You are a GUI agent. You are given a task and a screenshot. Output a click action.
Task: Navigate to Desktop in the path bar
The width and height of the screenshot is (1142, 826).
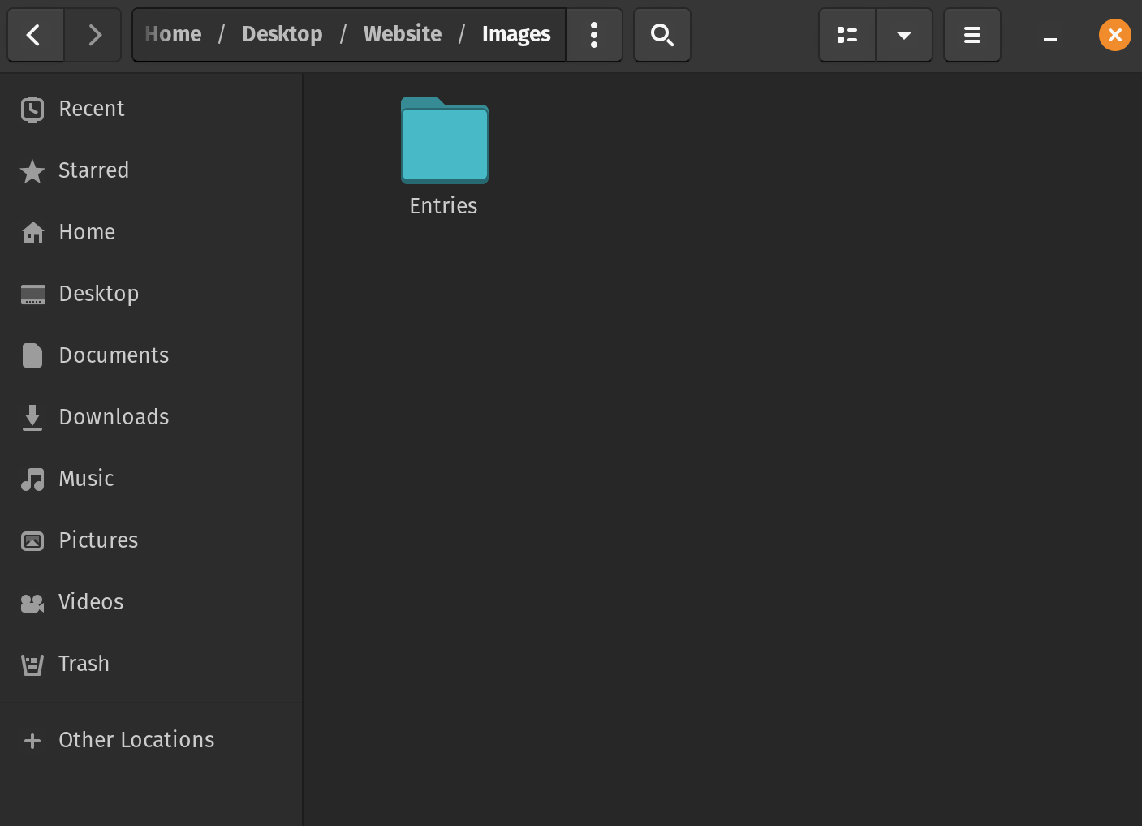point(282,35)
